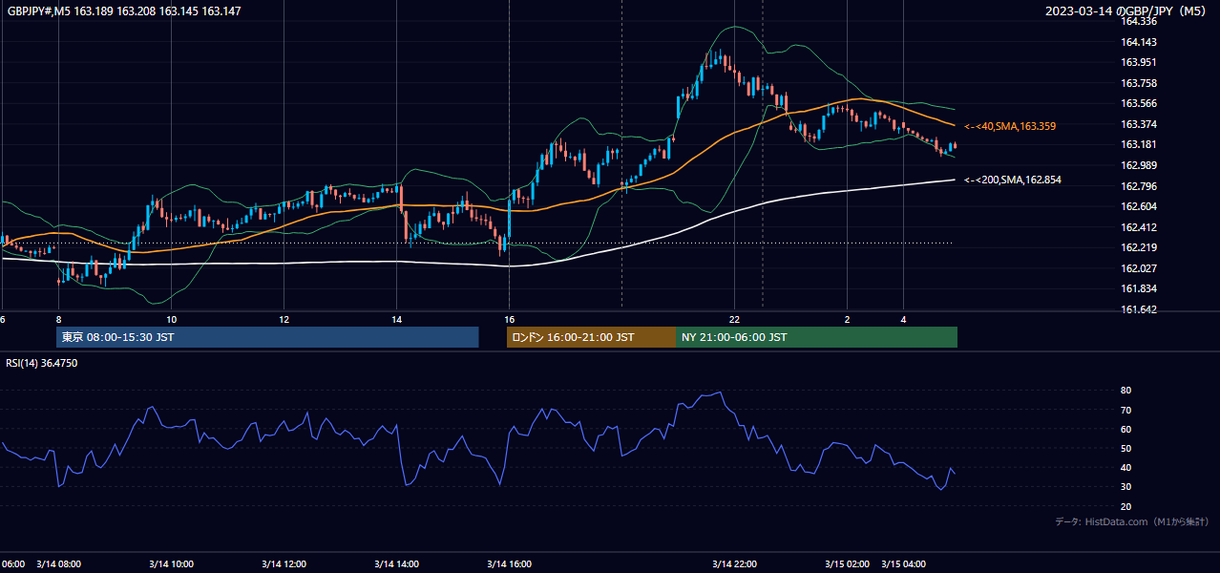Click price axis value 162.219
Screen dimensions: 1220x573
point(1138,247)
